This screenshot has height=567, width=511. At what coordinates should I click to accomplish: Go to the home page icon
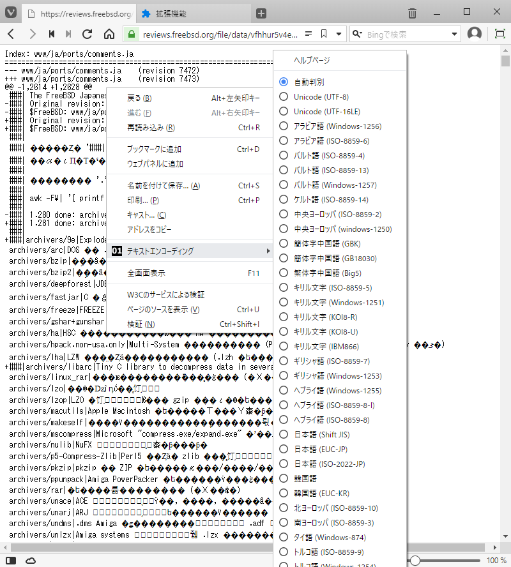click(x=109, y=34)
